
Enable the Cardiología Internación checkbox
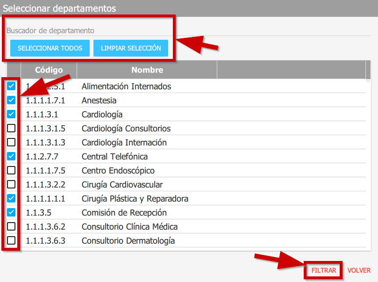pyautogui.click(x=11, y=142)
